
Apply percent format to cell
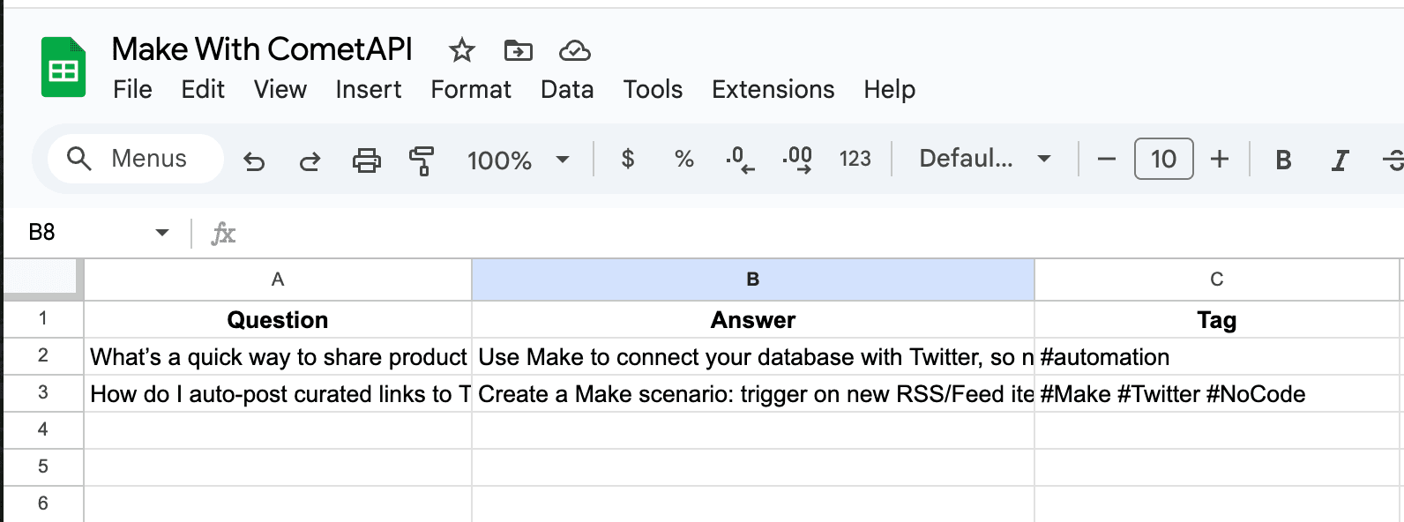pos(683,159)
